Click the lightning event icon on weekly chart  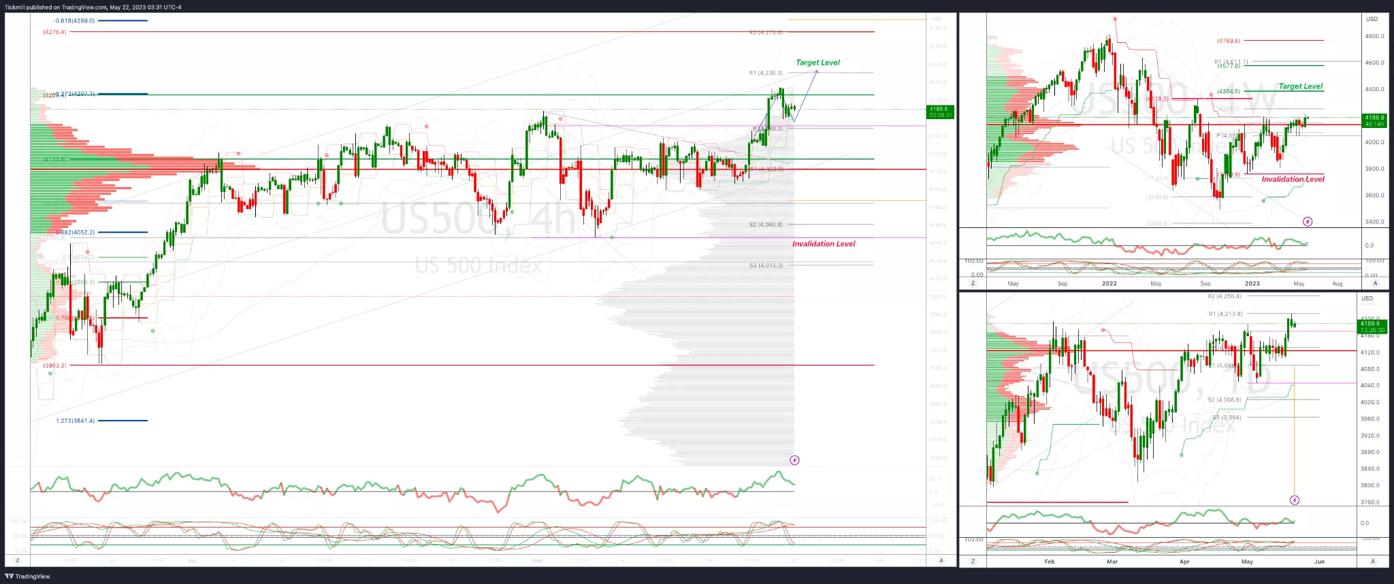pyautogui.click(x=1308, y=221)
